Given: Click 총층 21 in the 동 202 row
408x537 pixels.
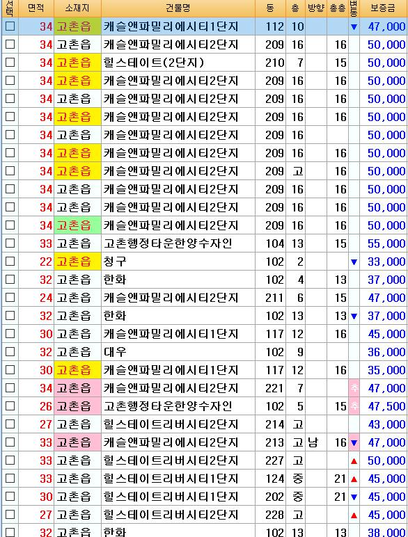Looking at the screenshot, I should pos(340,497).
